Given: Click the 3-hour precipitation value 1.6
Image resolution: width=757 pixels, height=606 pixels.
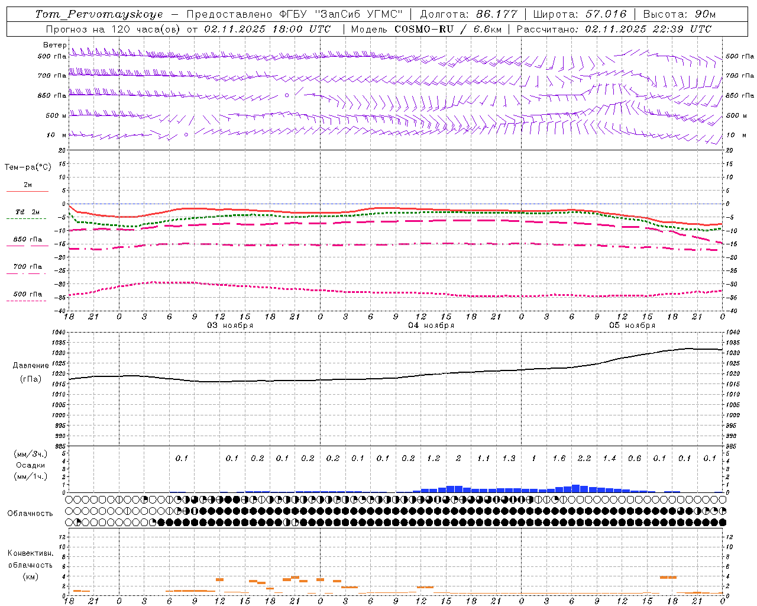Looking at the screenshot, I should point(559,459).
